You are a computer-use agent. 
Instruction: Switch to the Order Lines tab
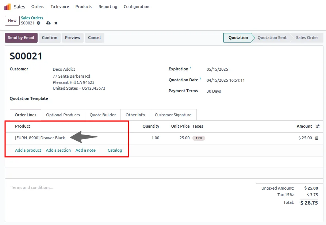26,115
